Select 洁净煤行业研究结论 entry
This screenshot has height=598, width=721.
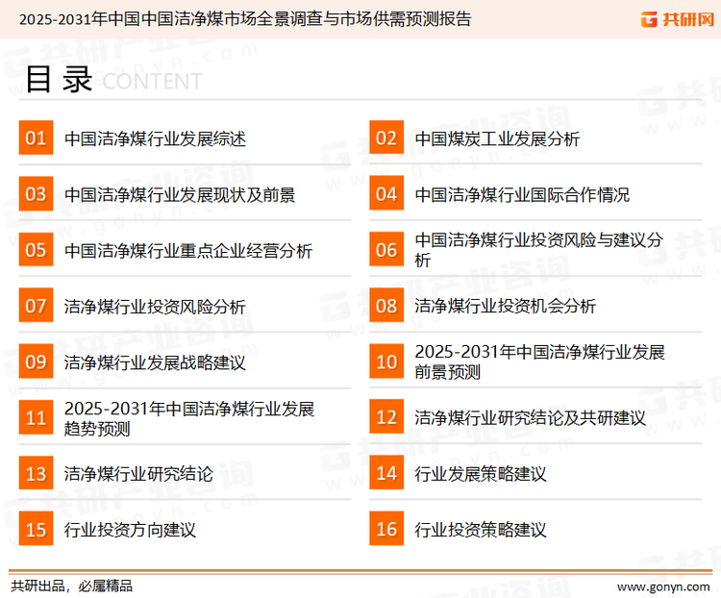[138, 474]
